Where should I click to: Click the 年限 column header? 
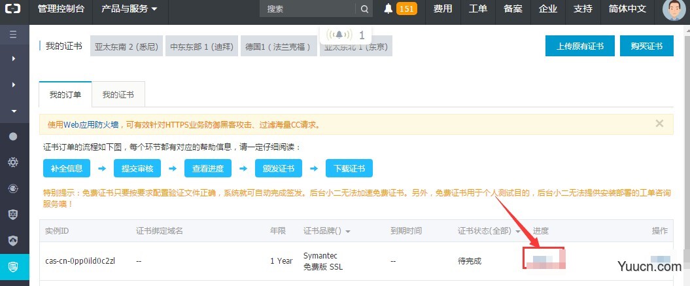click(278, 231)
